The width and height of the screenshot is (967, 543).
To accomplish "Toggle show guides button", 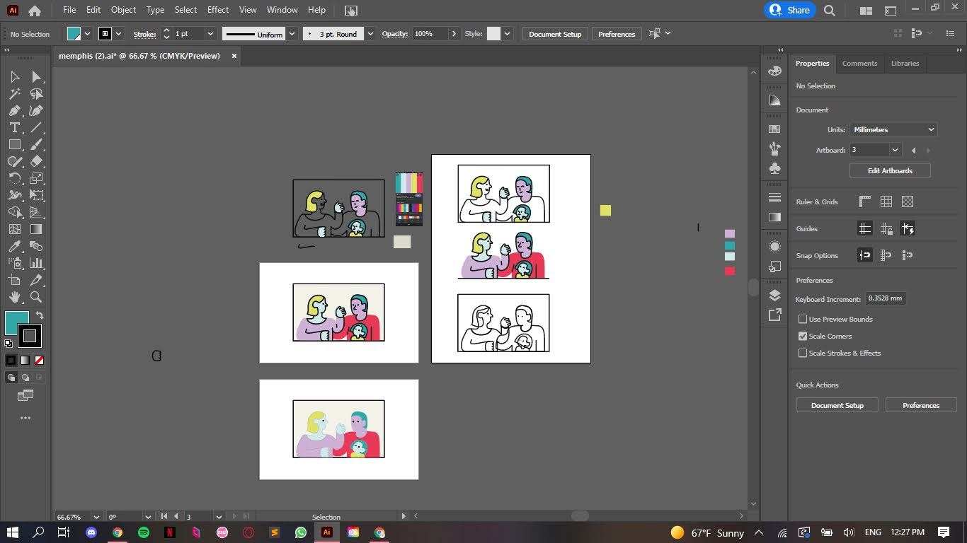I will 864,228.
